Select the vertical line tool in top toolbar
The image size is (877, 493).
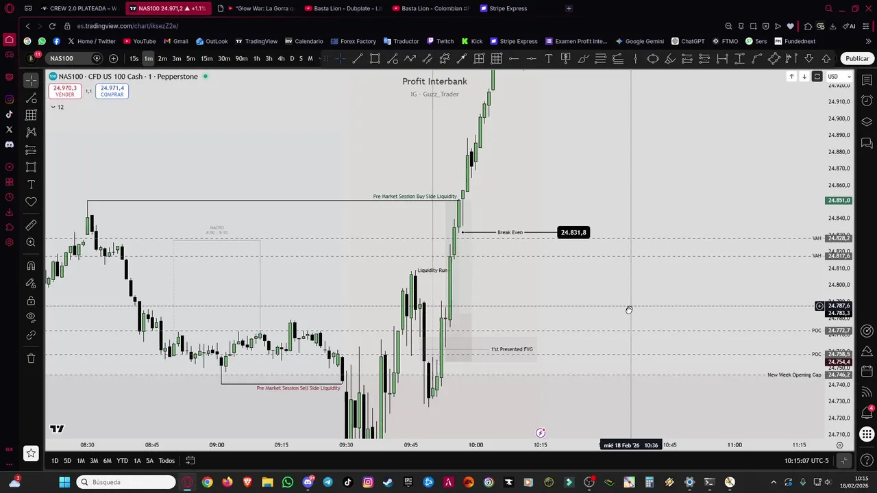(x=636, y=59)
